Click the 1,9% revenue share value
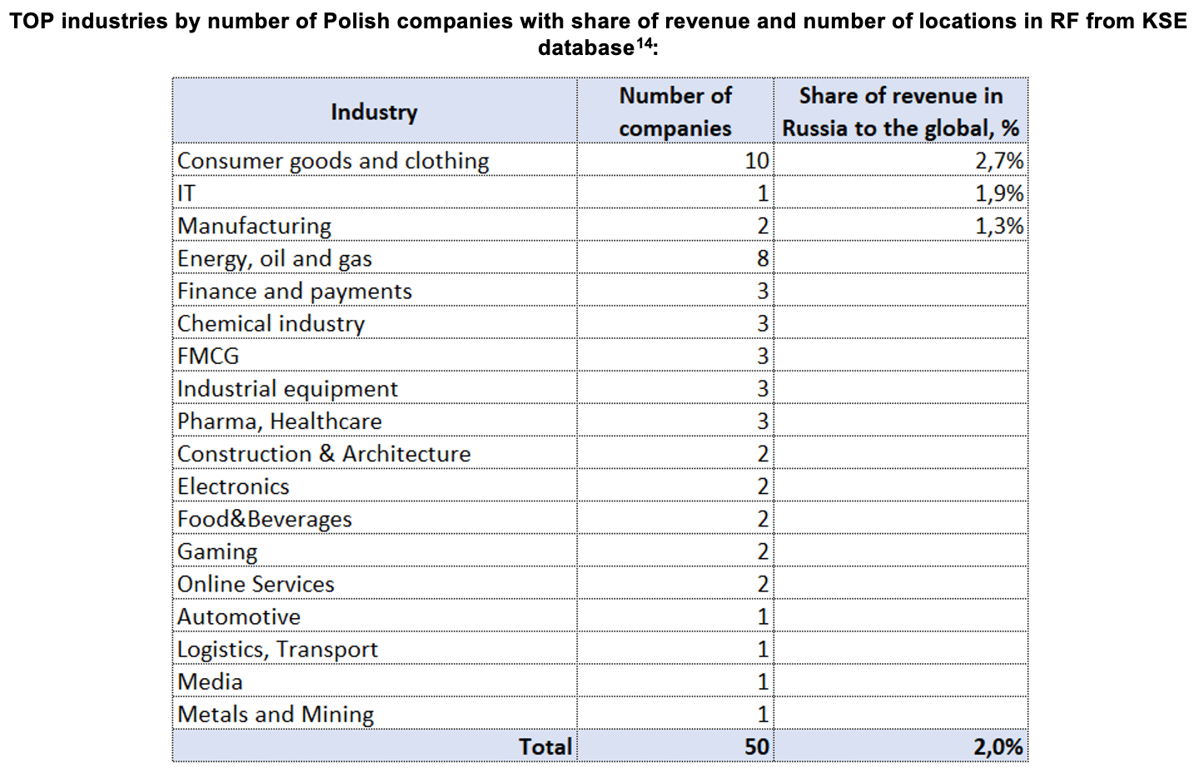Image resolution: width=1199 pixels, height=783 pixels. coord(999,192)
